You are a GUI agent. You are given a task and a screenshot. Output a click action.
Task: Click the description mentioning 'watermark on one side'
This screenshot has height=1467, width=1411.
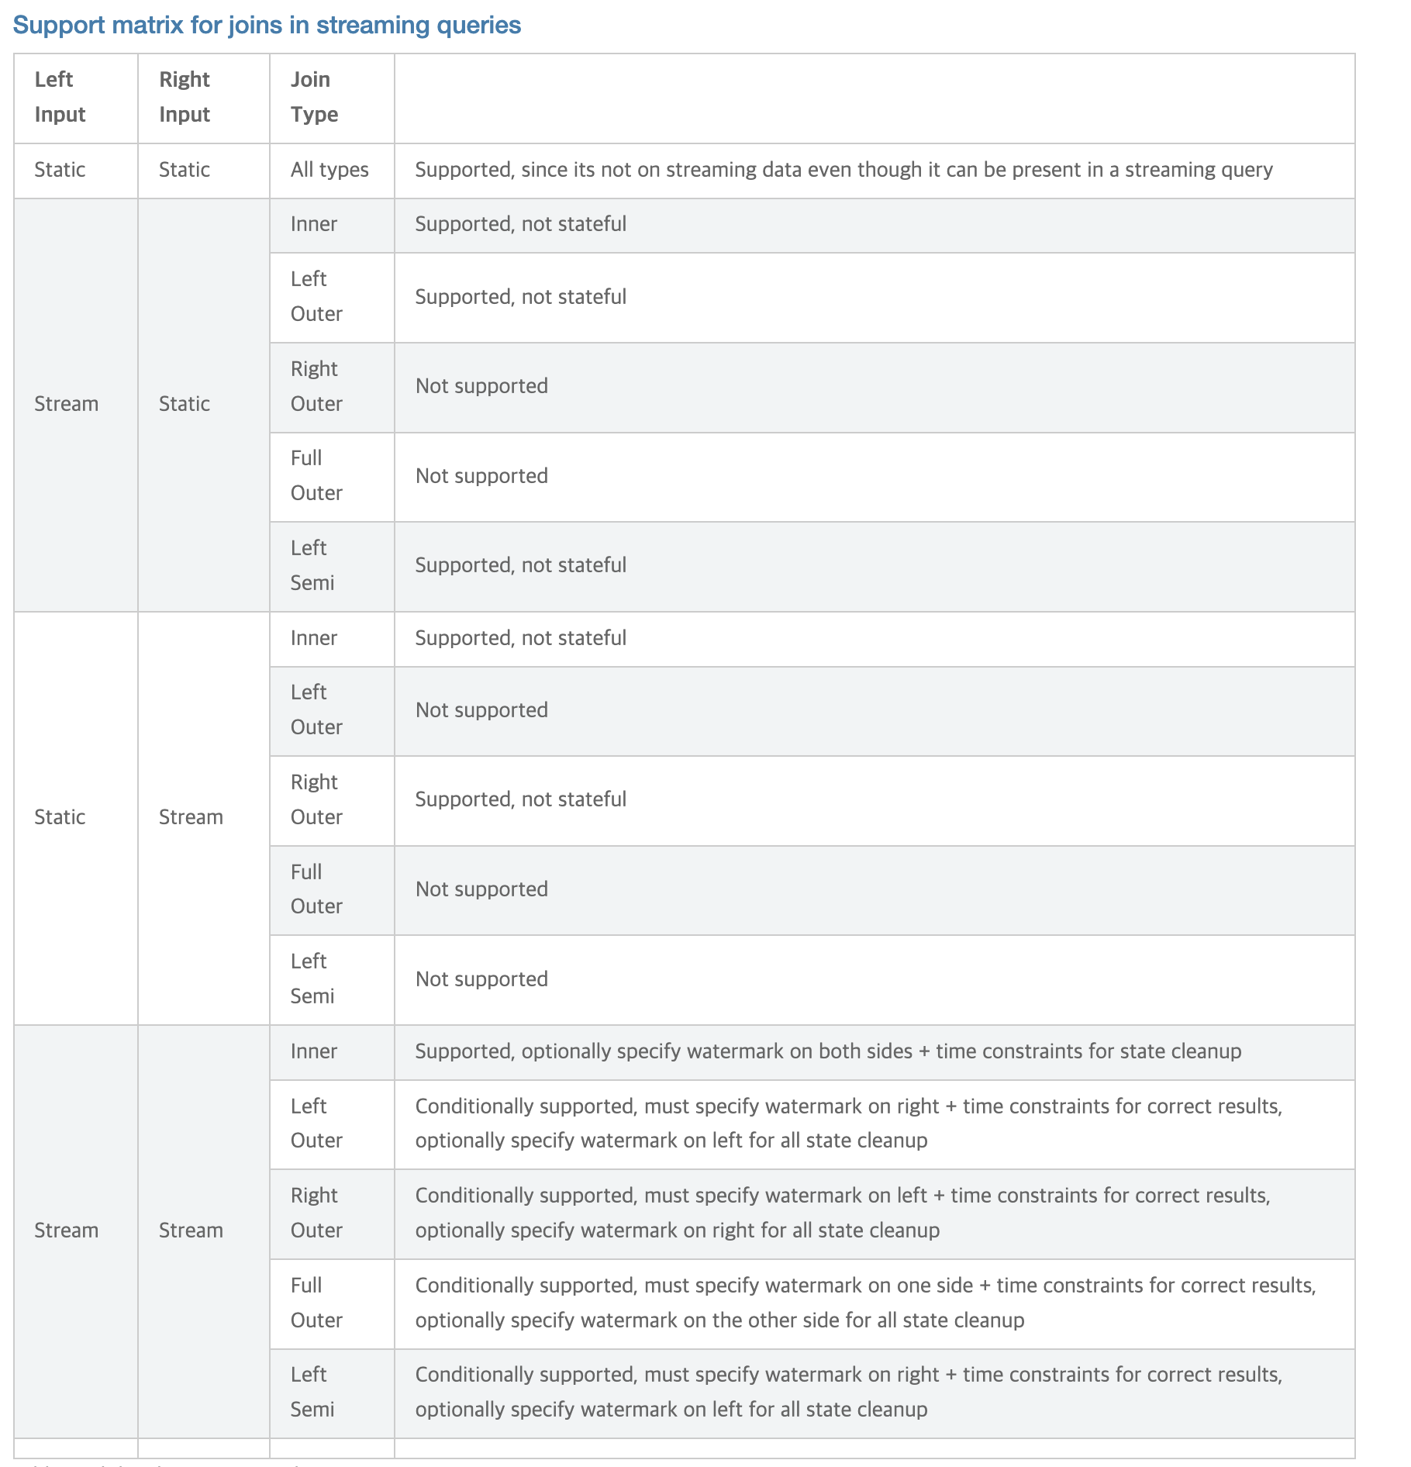tap(865, 1303)
